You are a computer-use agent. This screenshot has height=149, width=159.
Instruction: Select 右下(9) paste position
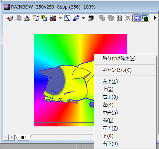(125, 144)
